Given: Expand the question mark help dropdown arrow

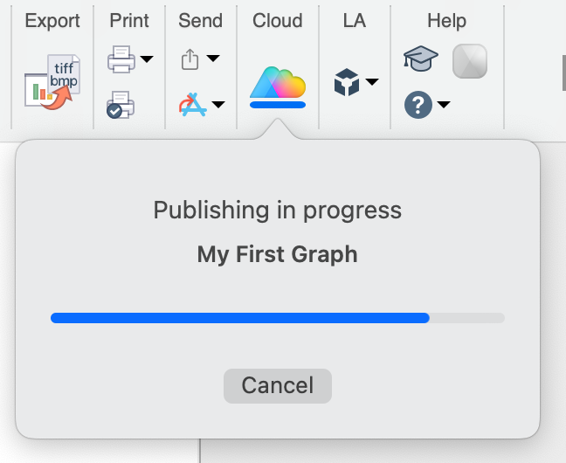Looking at the screenshot, I should 444,106.
